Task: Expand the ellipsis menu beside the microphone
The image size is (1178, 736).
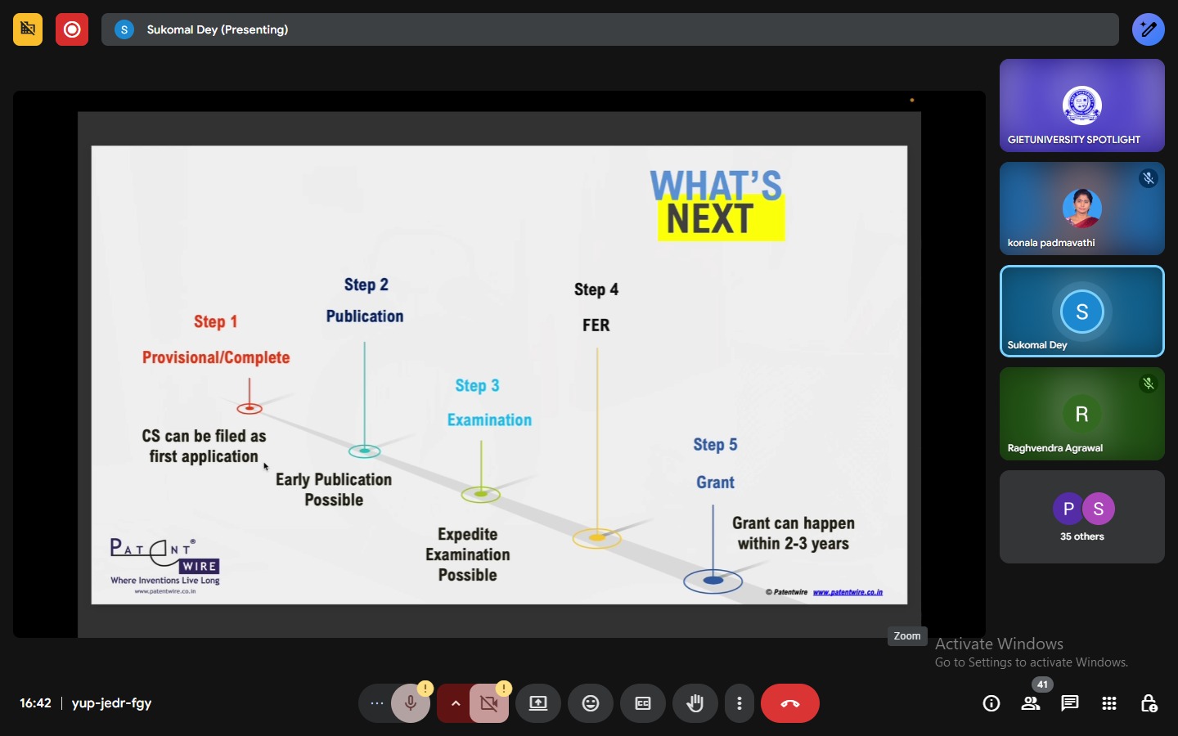Action: point(376,703)
